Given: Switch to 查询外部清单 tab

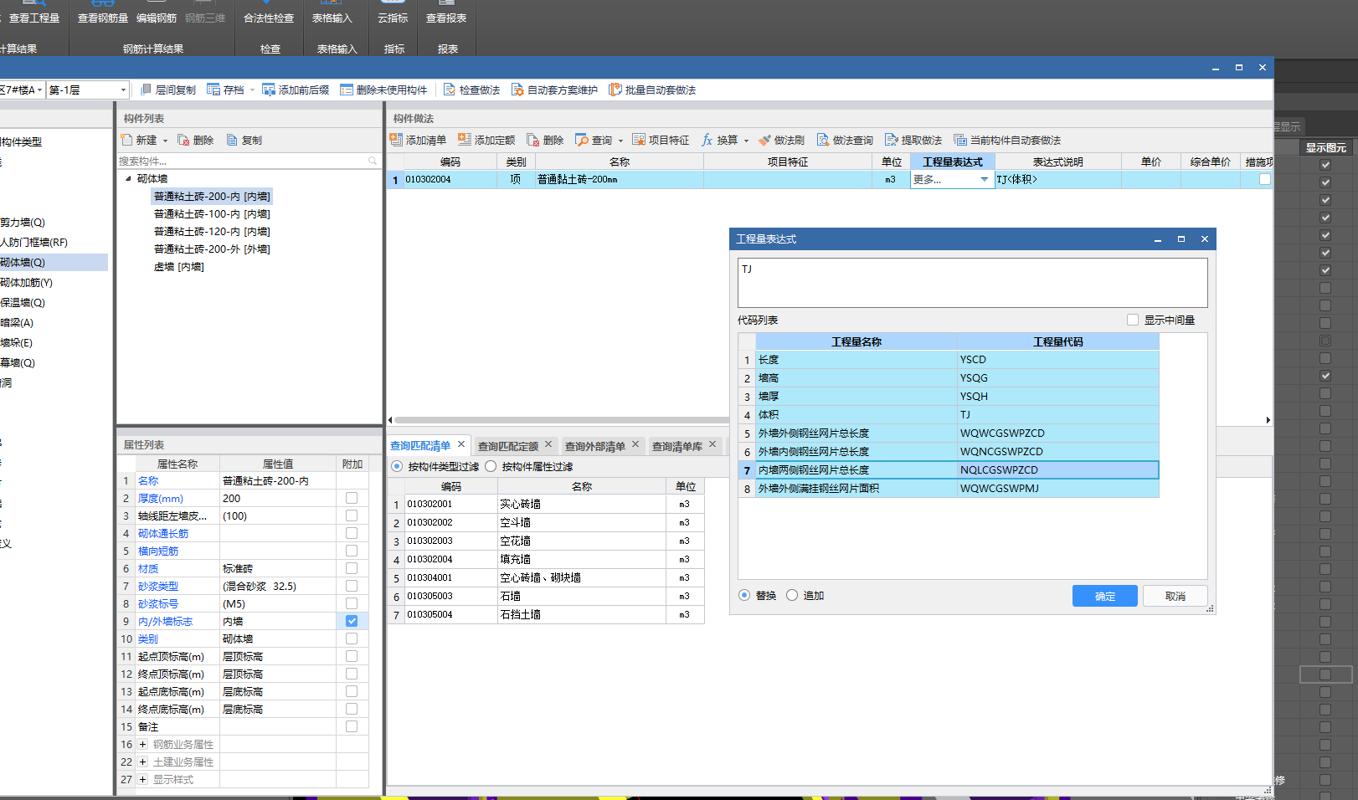Looking at the screenshot, I should (x=595, y=446).
